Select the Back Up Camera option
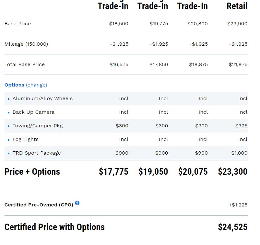This screenshot has height=245, width=260. [33, 112]
